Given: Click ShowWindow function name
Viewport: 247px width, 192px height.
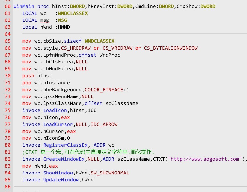Looking at the screenshot, I should pyautogui.click(x=58, y=173).
